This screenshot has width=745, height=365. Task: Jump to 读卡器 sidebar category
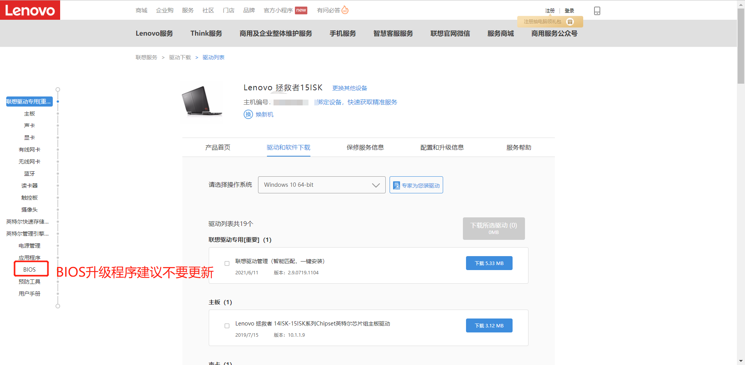tap(29, 186)
